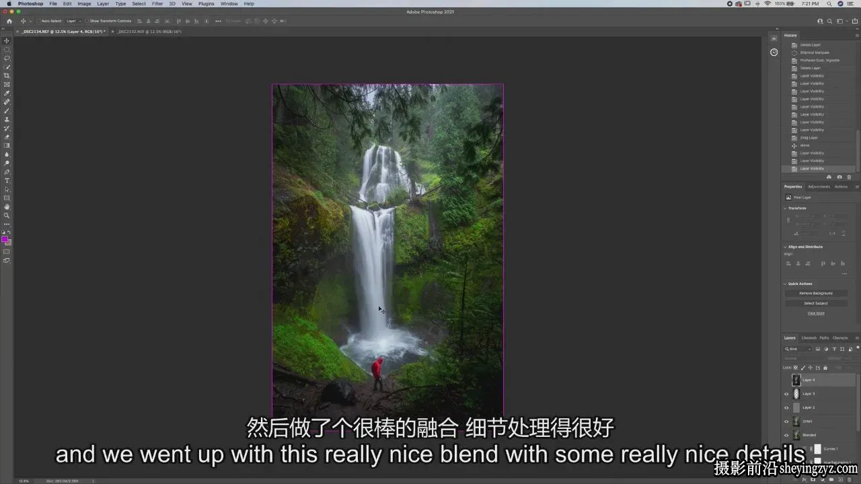Image resolution: width=861 pixels, height=484 pixels.
Task: Open the Image menu
Action: (x=84, y=4)
